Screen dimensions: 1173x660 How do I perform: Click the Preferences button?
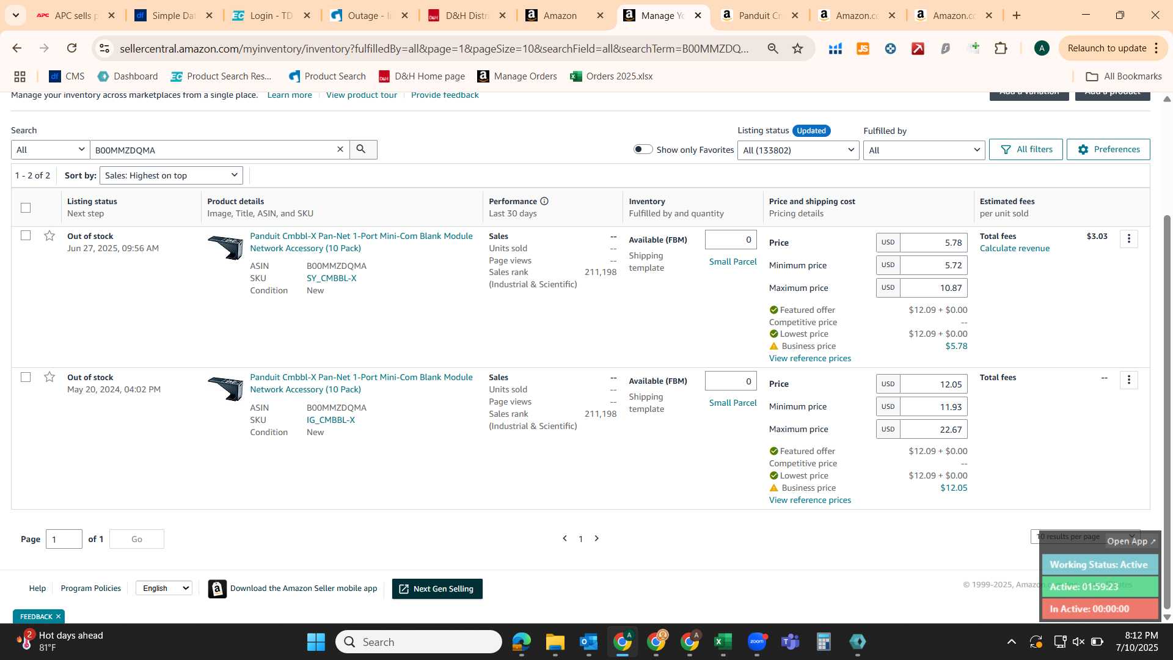(x=1108, y=150)
